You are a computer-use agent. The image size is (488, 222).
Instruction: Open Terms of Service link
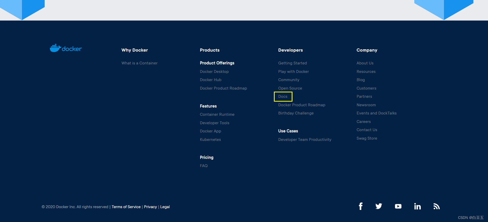click(x=126, y=207)
